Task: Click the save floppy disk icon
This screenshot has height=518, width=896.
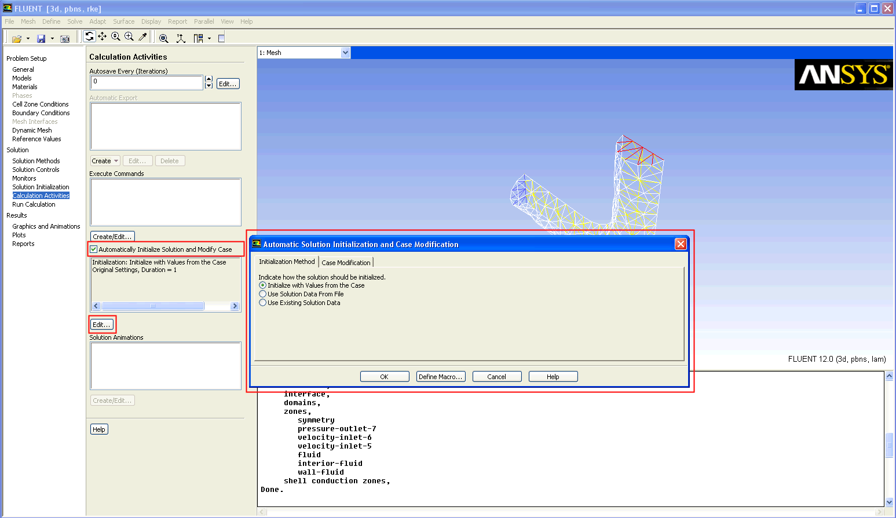Action: pyautogui.click(x=41, y=39)
